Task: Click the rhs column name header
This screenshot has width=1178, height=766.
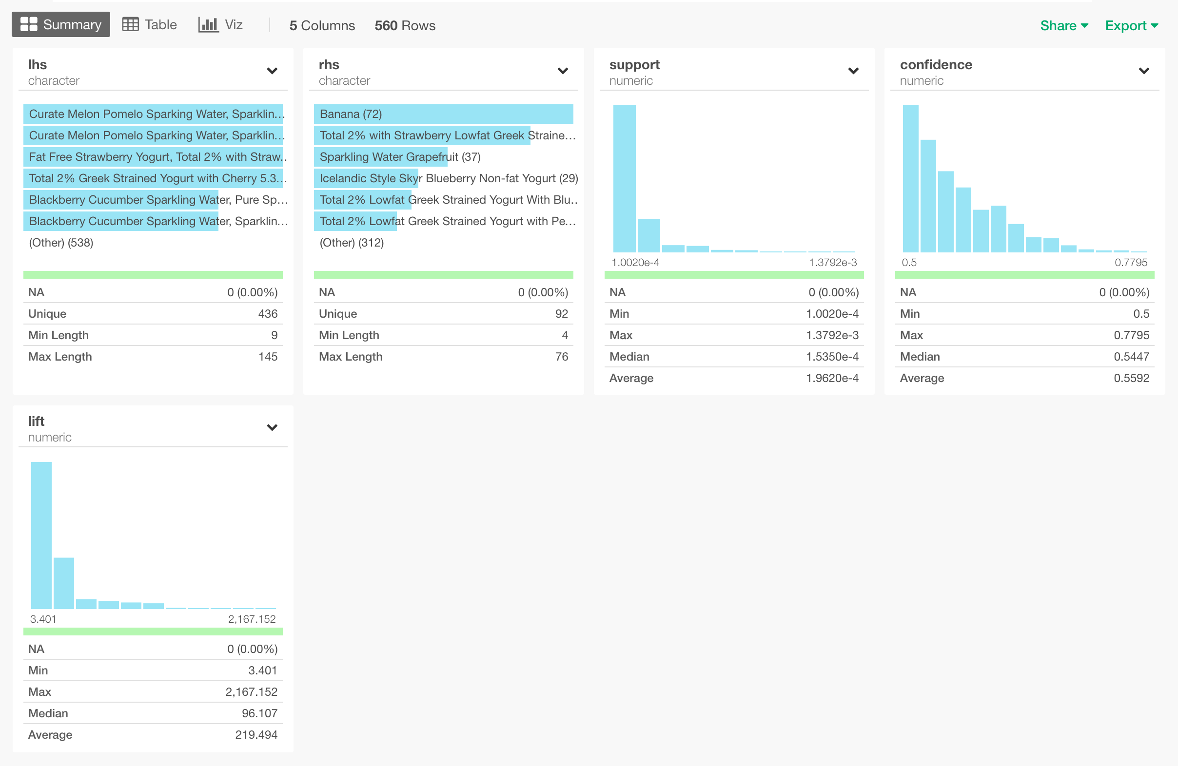Action: 329,65
